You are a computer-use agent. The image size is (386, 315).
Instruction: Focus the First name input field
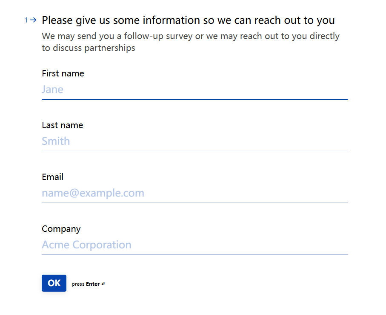click(194, 90)
